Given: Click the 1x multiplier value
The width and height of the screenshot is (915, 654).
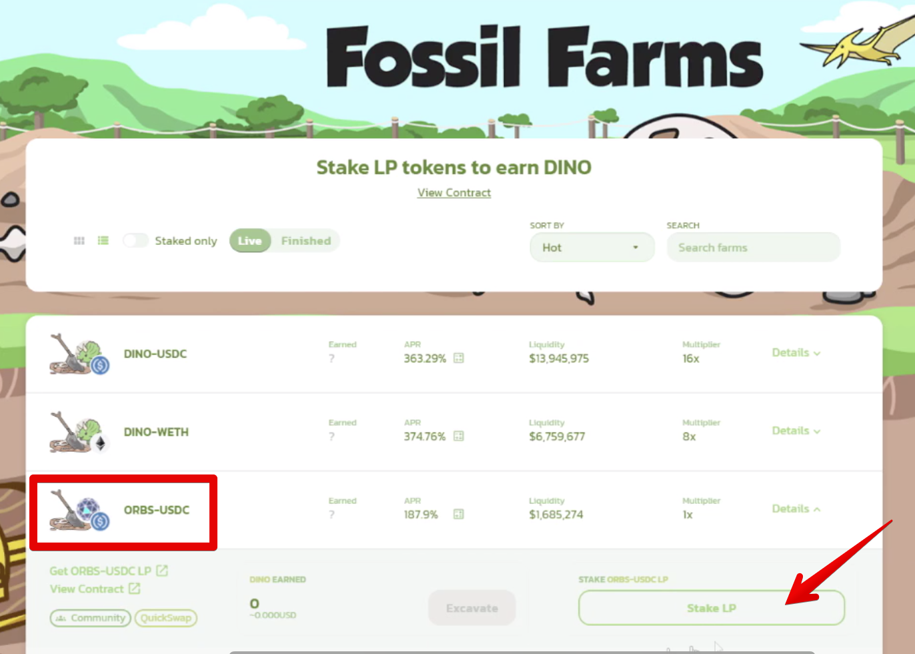Looking at the screenshot, I should point(688,515).
